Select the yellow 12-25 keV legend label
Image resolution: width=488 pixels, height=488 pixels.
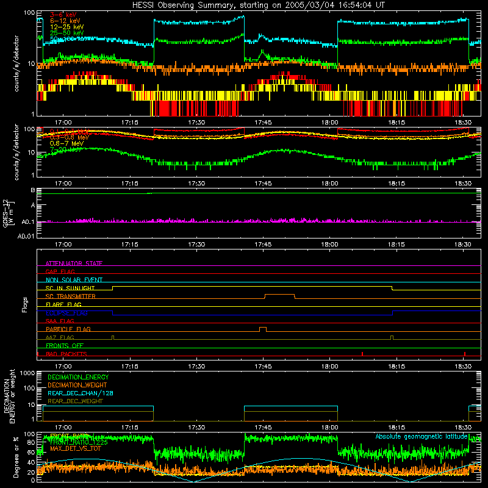click(x=66, y=27)
